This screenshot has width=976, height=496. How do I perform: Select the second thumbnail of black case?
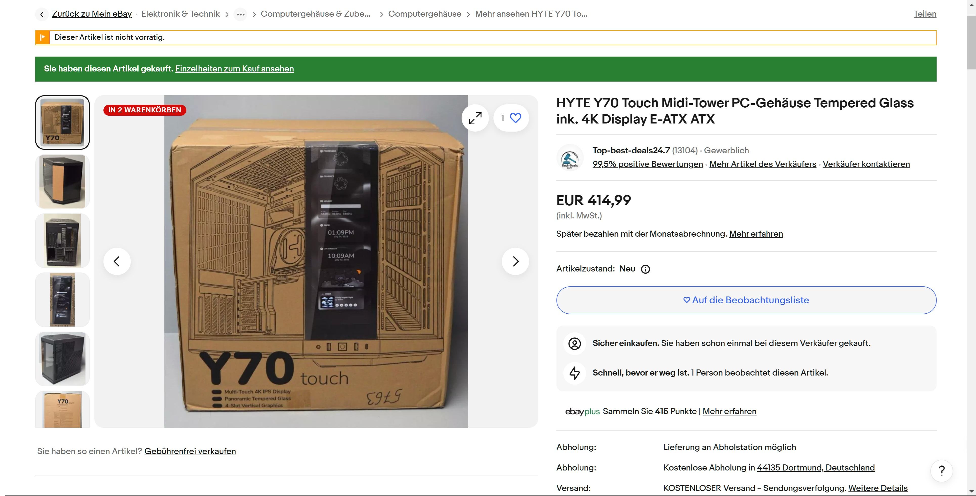(62, 182)
